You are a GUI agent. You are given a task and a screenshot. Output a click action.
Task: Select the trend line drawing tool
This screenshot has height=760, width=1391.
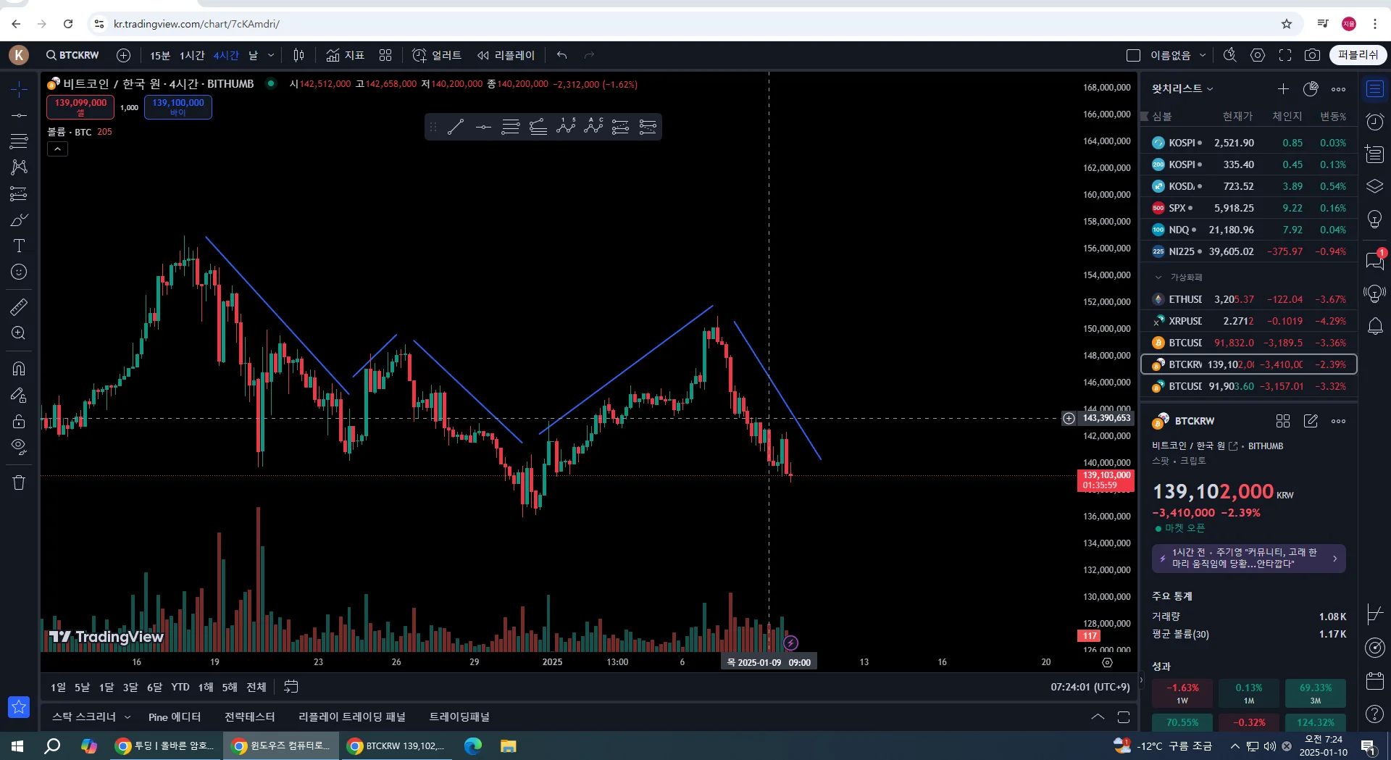click(19, 115)
